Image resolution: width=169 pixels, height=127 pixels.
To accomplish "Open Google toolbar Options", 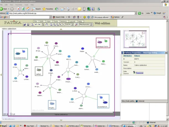I will [115, 17].
